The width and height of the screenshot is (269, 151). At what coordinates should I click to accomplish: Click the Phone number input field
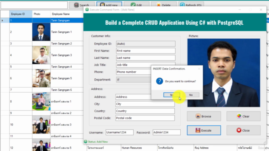[x=134, y=72]
